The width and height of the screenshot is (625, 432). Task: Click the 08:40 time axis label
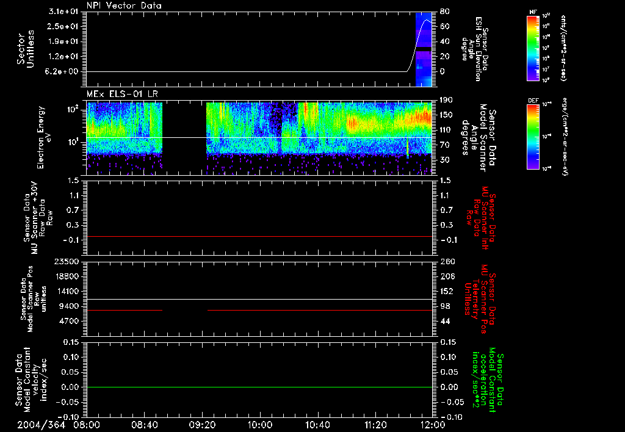144,425
